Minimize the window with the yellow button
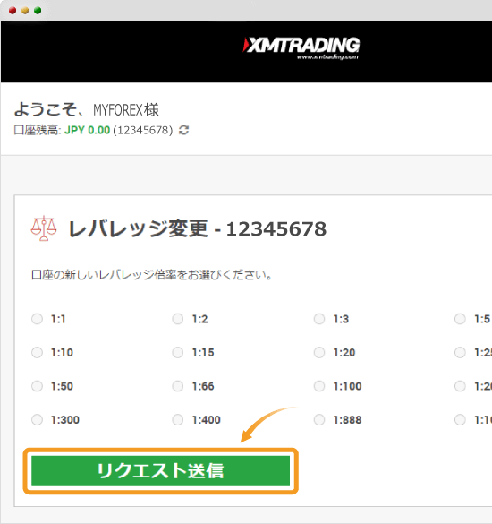Screen dimensions: 492x524 pos(25,11)
